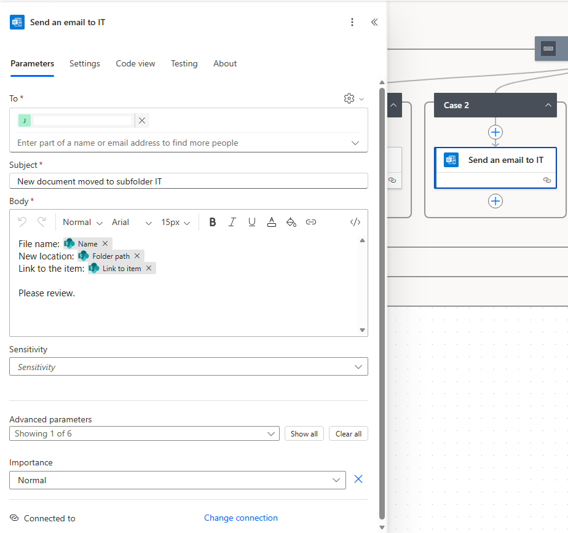Select the Folder path SharePoint token
Screen dimensions: 568x533
(x=111, y=256)
